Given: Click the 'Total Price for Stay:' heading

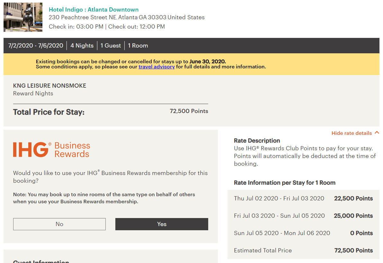Looking at the screenshot, I should [x=49, y=112].
